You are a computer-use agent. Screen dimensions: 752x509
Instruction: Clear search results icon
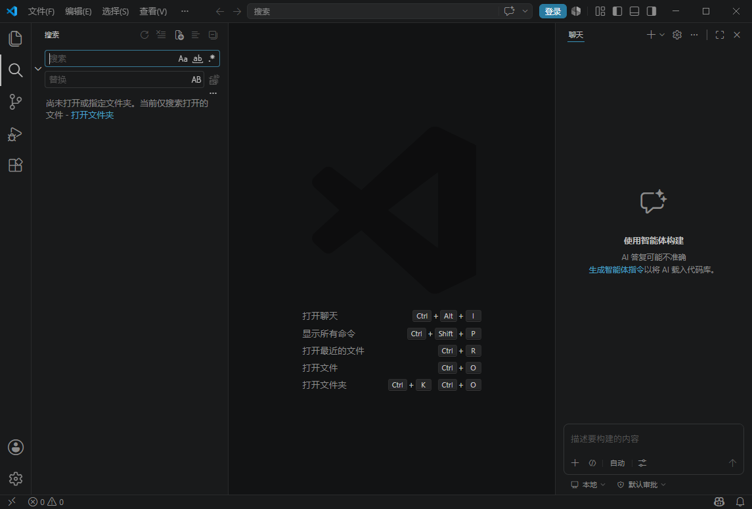(161, 35)
